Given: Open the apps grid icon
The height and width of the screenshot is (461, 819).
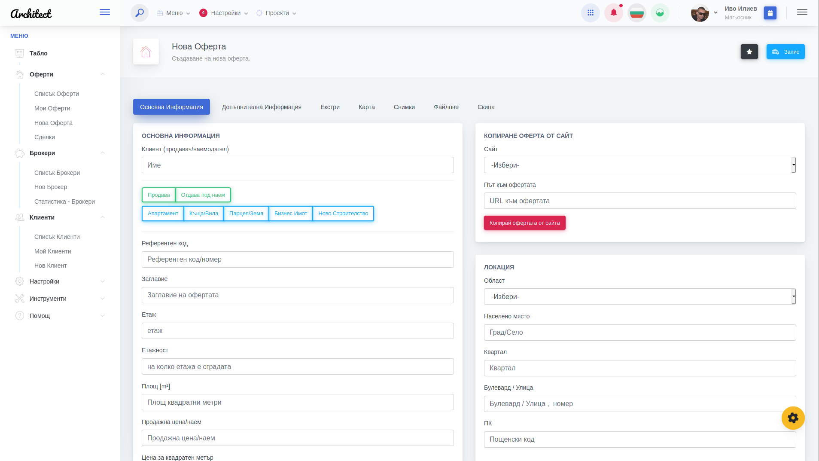Looking at the screenshot, I should pyautogui.click(x=590, y=13).
